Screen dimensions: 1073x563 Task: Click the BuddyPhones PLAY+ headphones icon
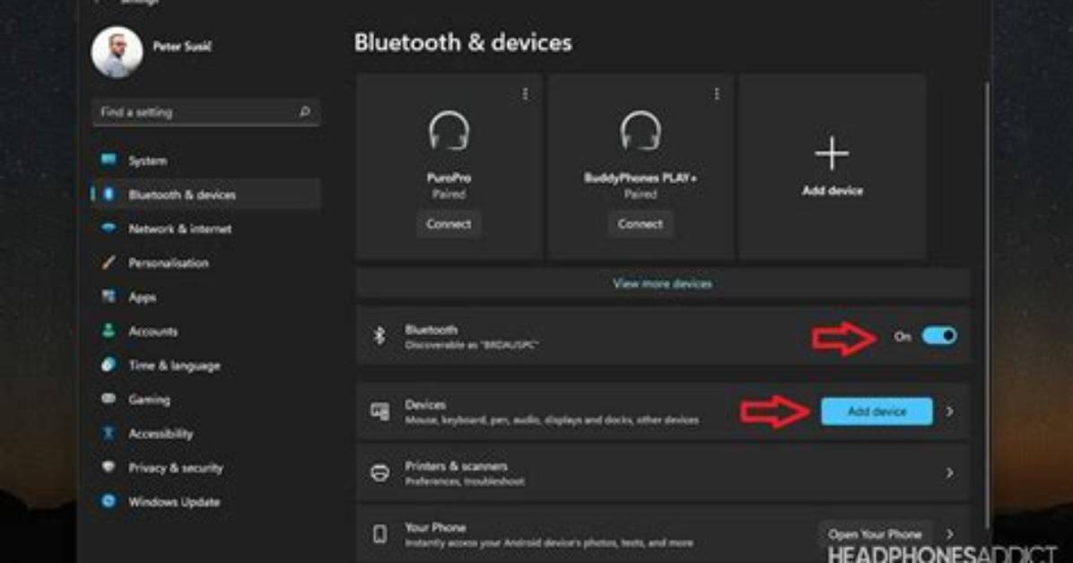coord(641,131)
